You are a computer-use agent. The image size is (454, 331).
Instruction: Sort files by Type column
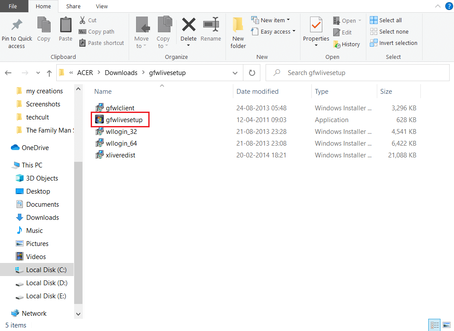[x=344, y=91]
